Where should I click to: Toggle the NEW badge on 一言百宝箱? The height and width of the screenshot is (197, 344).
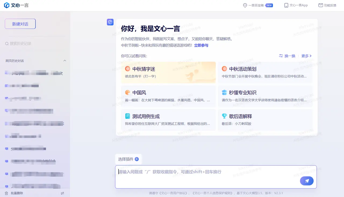(x=270, y=5)
